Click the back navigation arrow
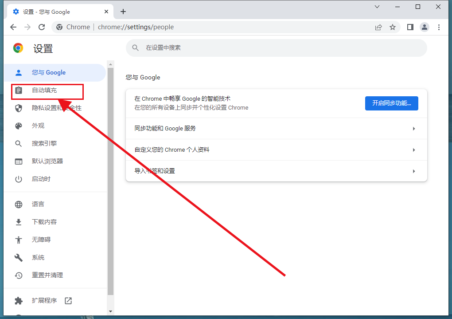The width and height of the screenshot is (452, 319). (13, 27)
